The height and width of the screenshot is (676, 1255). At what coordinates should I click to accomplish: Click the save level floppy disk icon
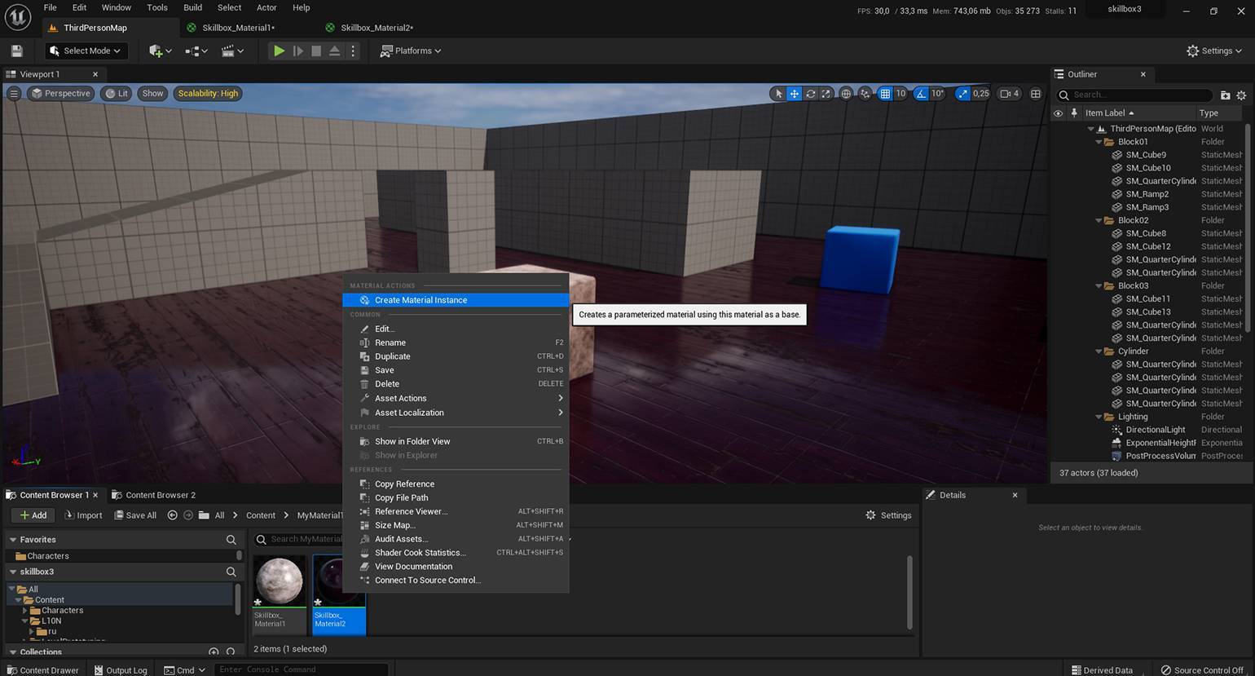16,51
